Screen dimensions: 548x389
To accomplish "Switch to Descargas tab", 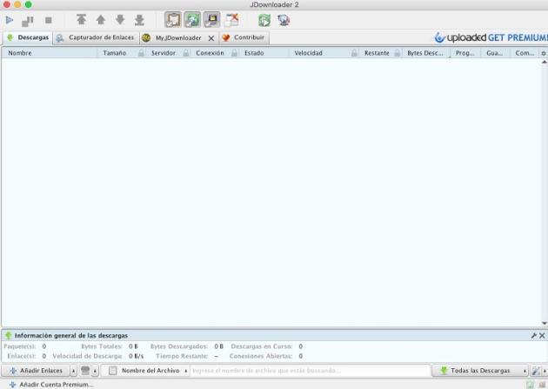I will [28, 37].
